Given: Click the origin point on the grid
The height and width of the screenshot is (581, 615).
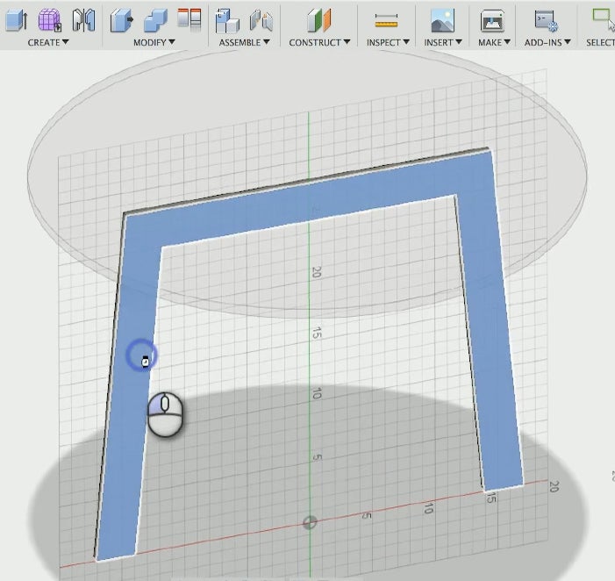Looking at the screenshot, I should click(310, 523).
